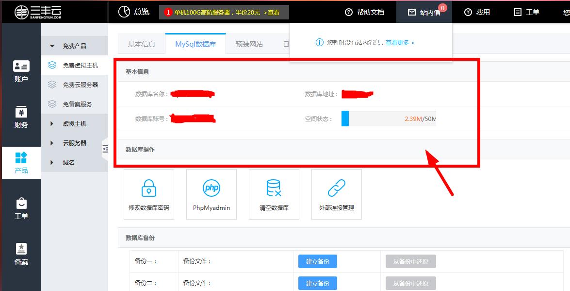Open 费用 via its clock-style icon
This screenshot has width=570, height=291.
coord(467,12)
